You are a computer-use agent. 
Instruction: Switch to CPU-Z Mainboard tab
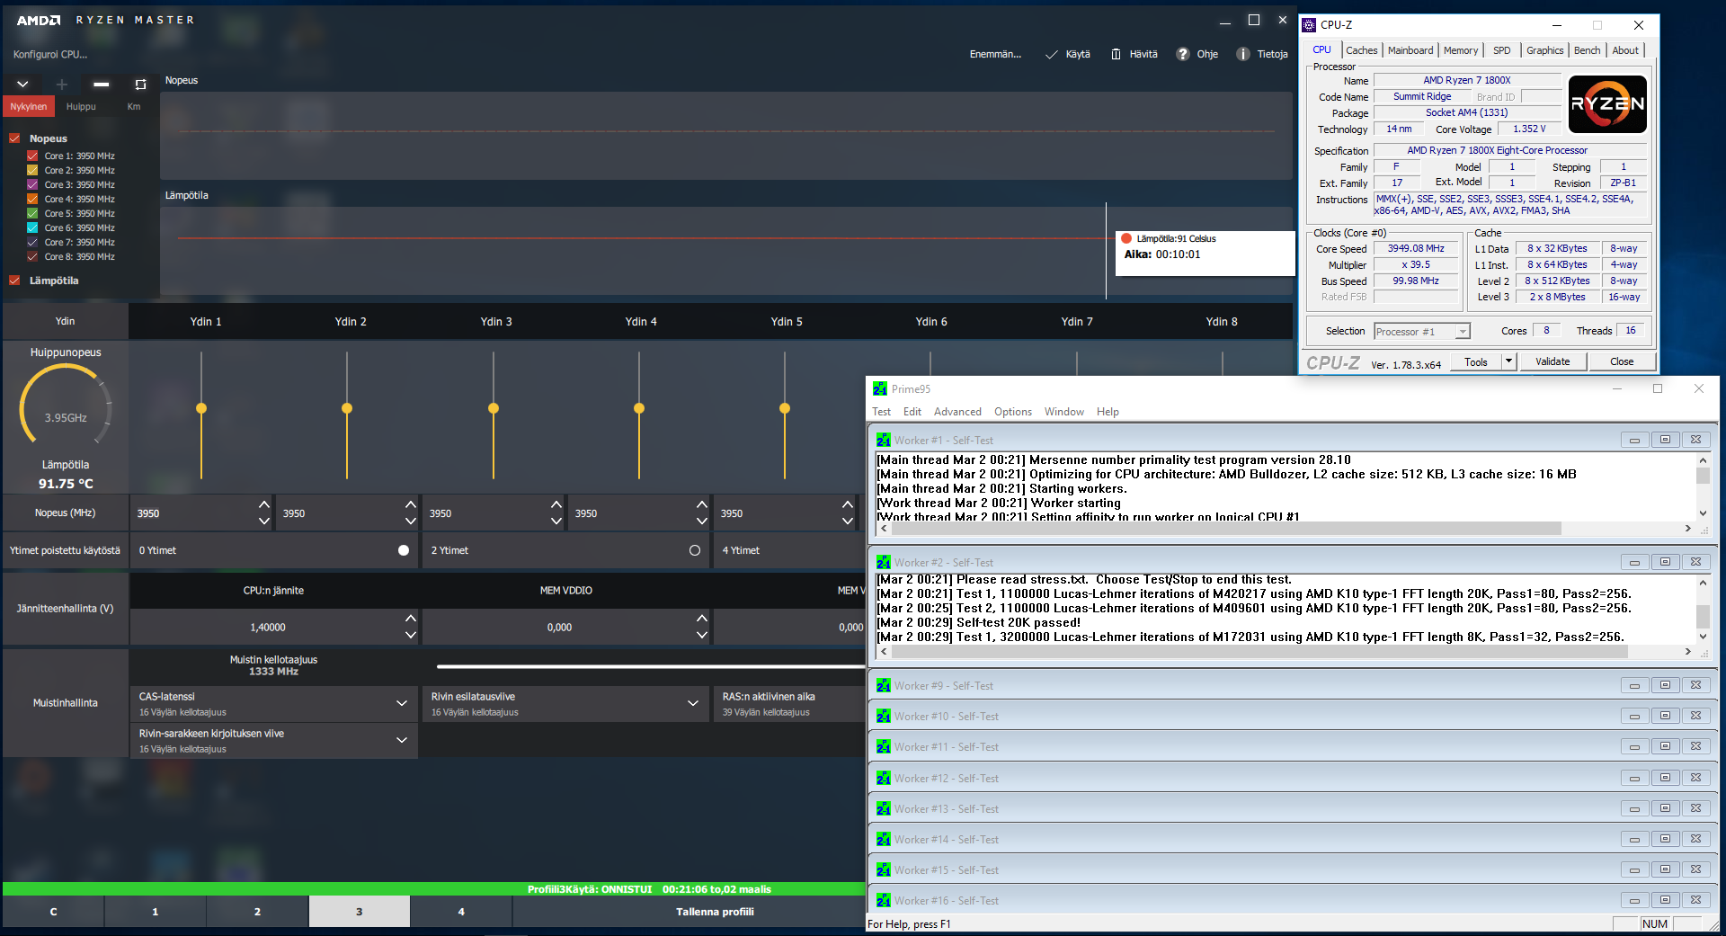click(x=1410, y=50)
